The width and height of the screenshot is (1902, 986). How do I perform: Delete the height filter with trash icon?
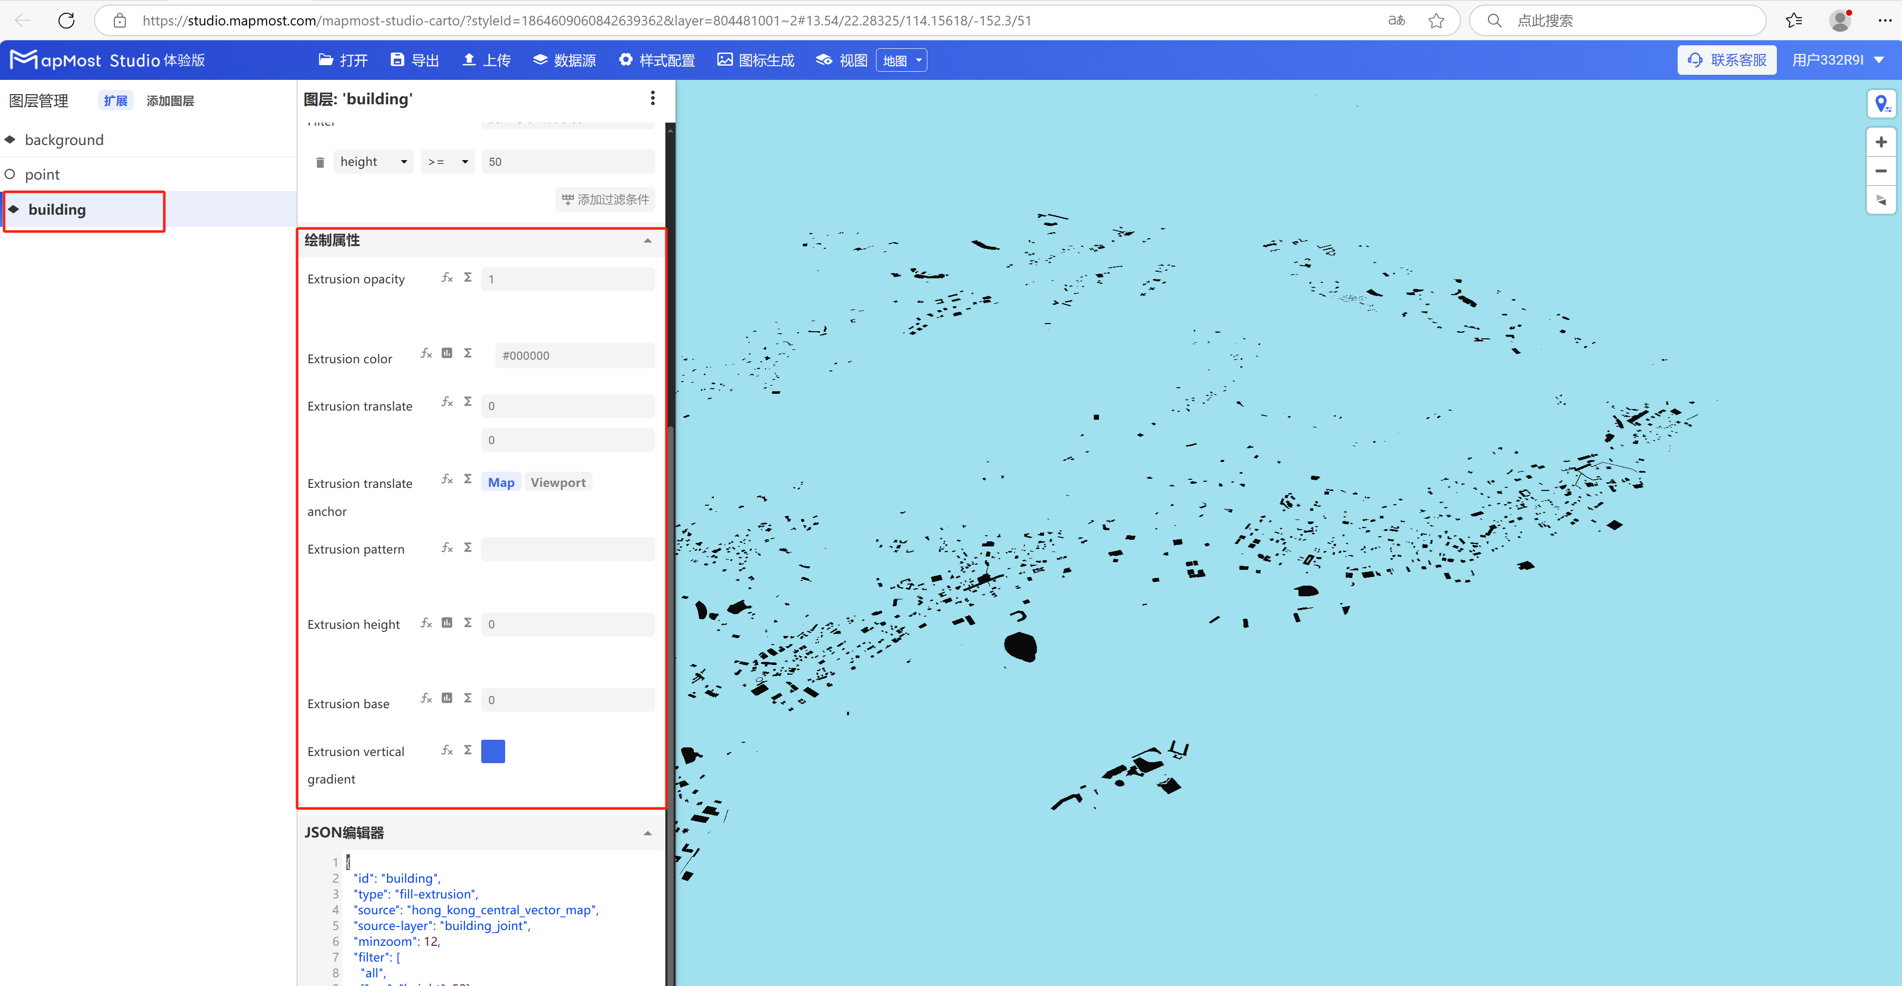click(319, 162)
